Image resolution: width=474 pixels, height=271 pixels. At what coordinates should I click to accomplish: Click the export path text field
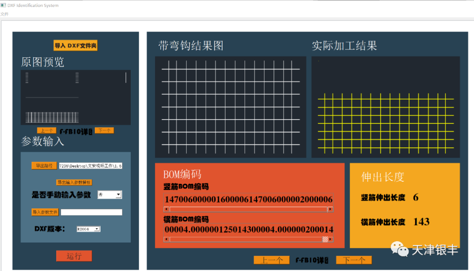point(90,166)
